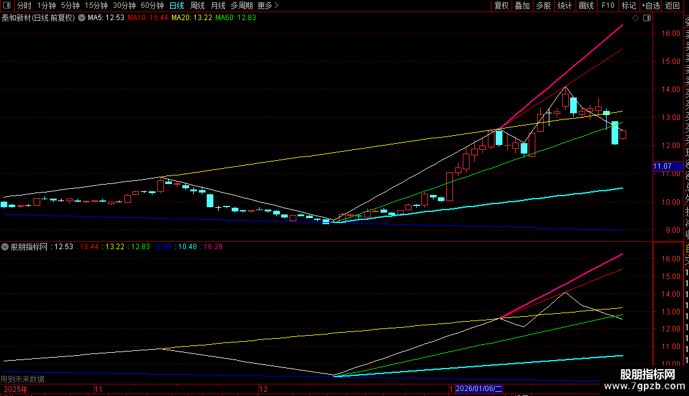Switch to the 月线 monthly tab
Viewport: 689px width, 396px height.
(x=218, y=5)
